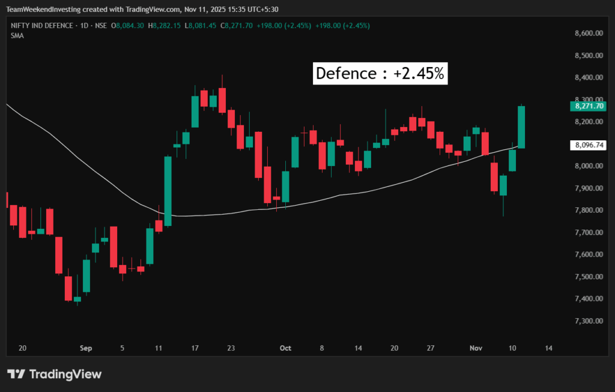615x392 pixels.
Task: Click the Nov label on the time axis
Action: coord(476,348)
